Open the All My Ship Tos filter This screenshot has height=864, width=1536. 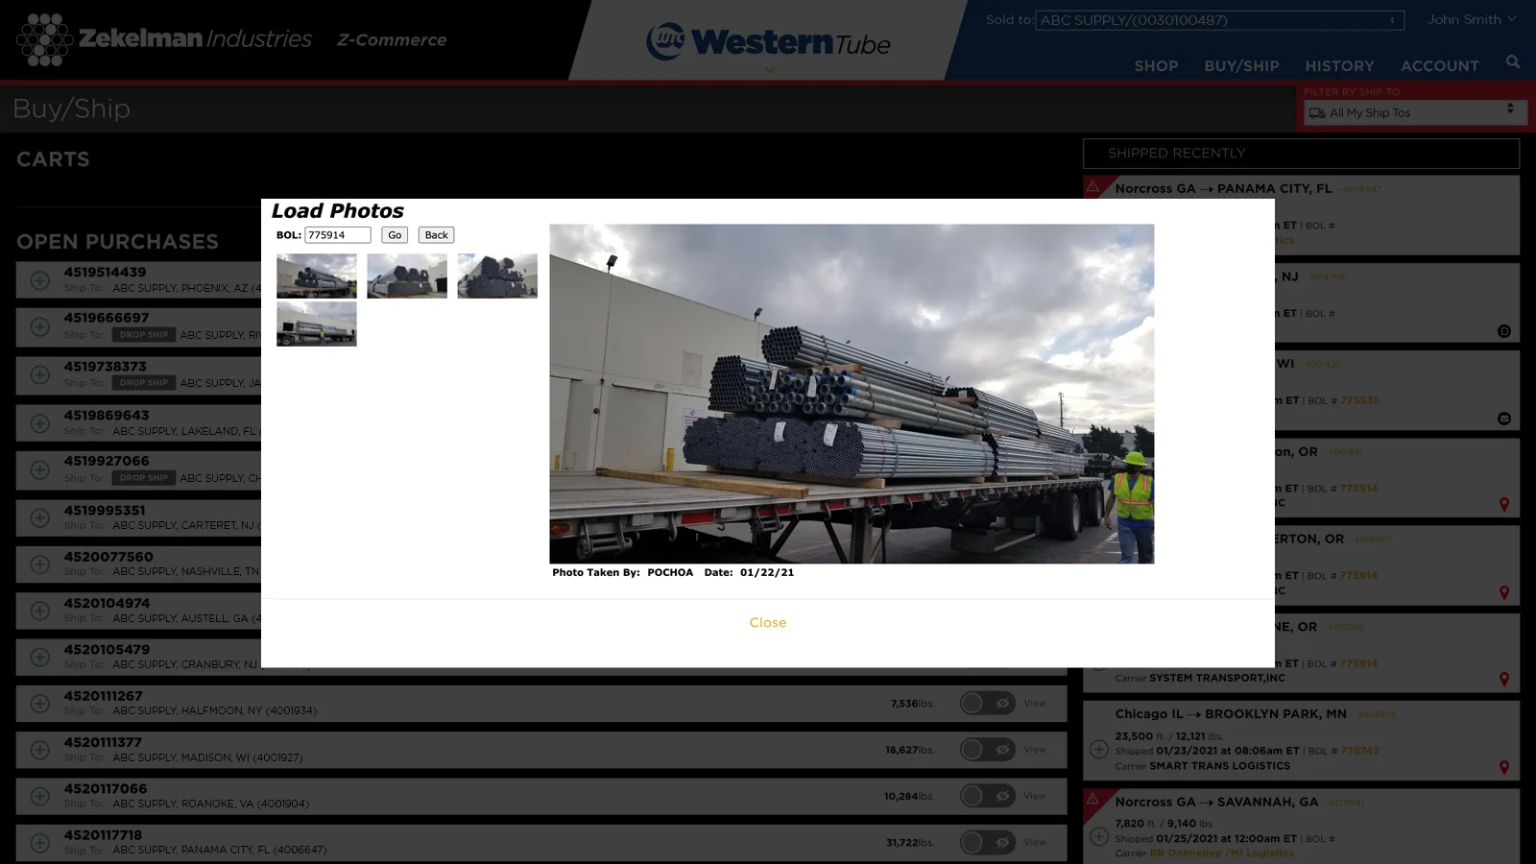point(1410,112)
